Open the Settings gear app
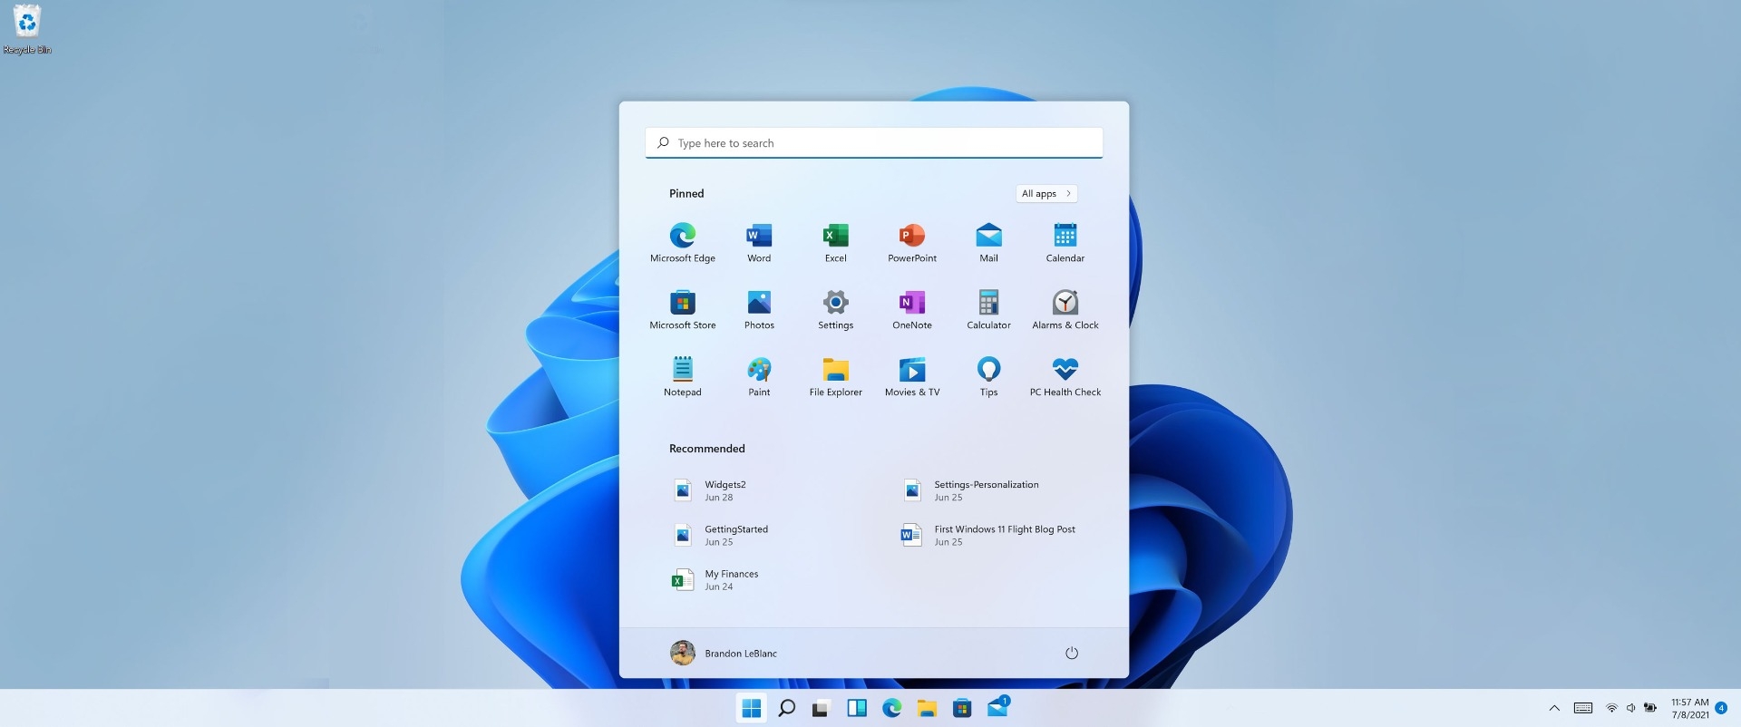 tap(835, 309)
